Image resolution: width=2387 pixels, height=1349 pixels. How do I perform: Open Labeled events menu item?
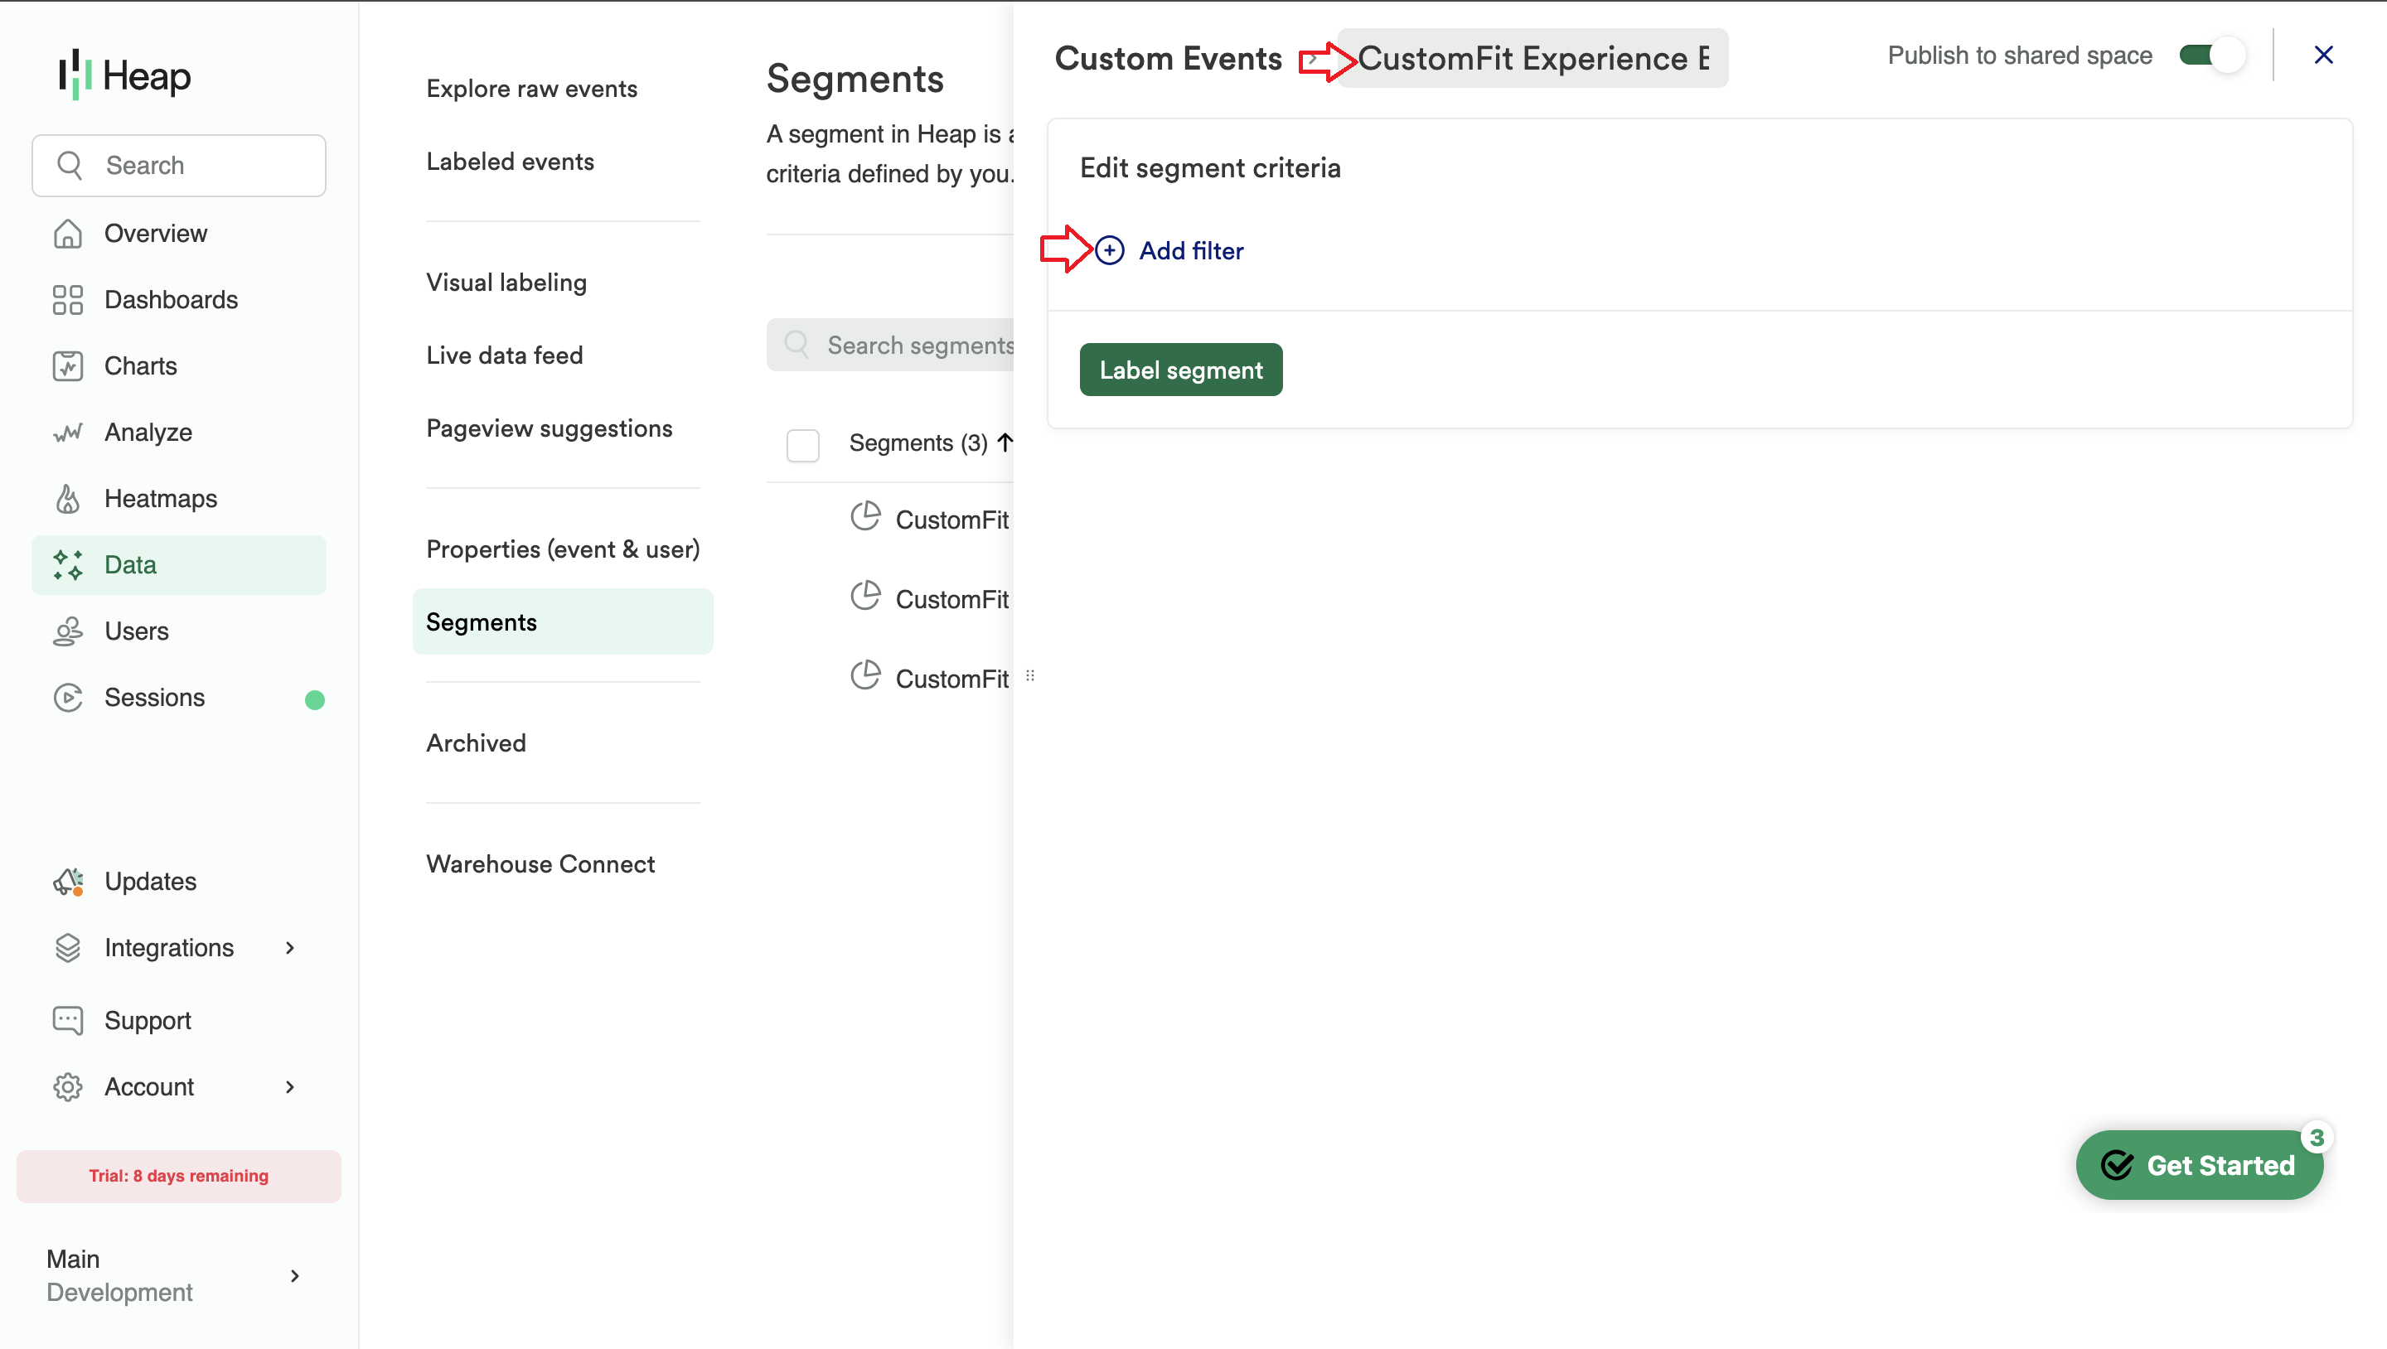coord(510,162)
